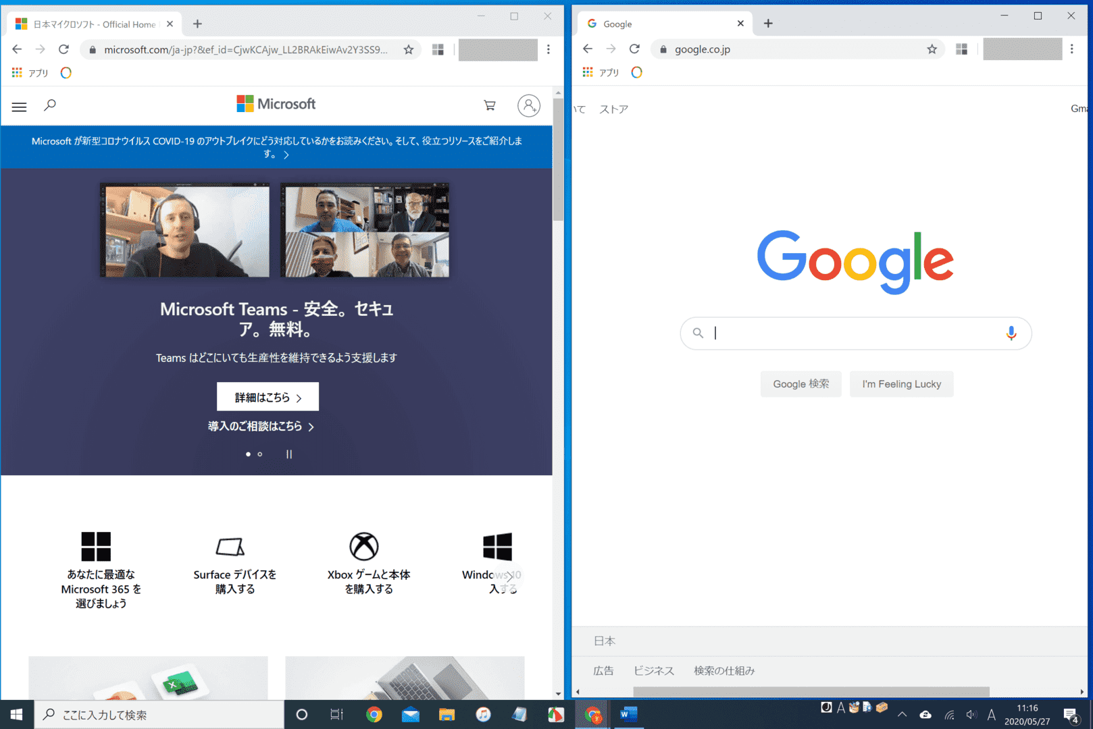Open the Microsoft 365 grid icon
The width and height of the screenshot is (1093, 729).
click(x=96, y=547)
